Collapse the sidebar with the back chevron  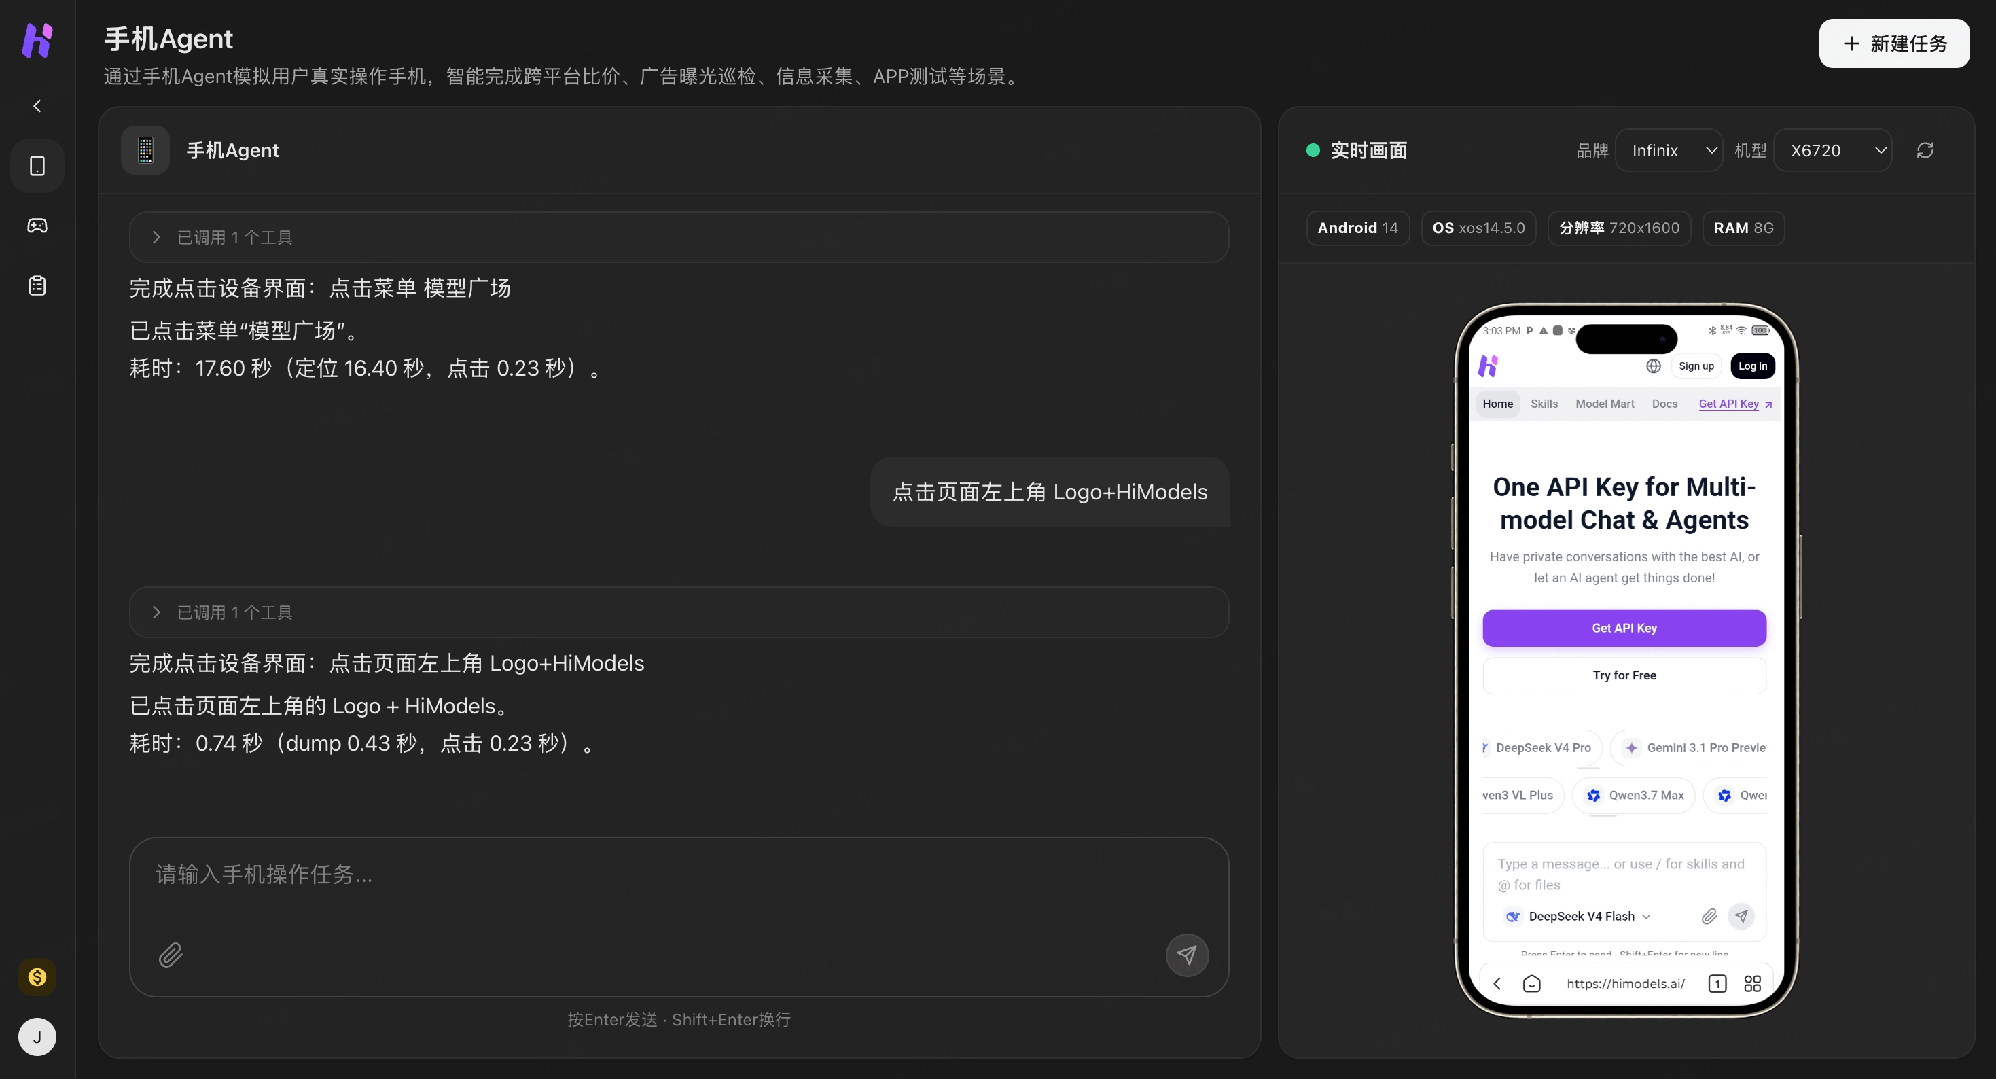pyautogui.click(x=37, y=105)
